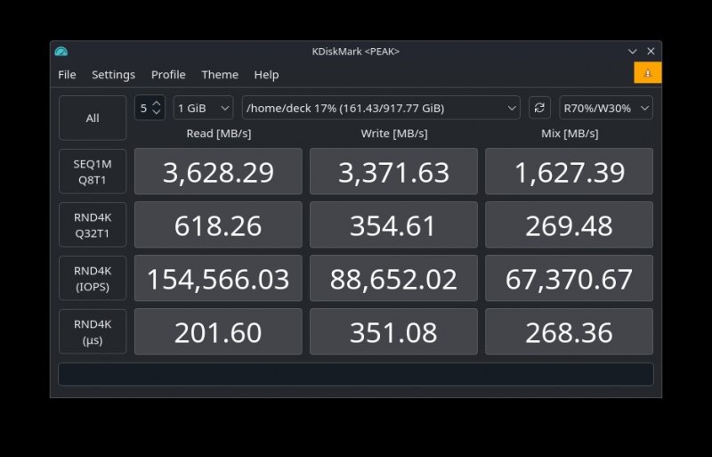Click the IOPS read value 154,566.03
Image resolution: width=712 pixels, height=457 pixels.
coord(218,278)
